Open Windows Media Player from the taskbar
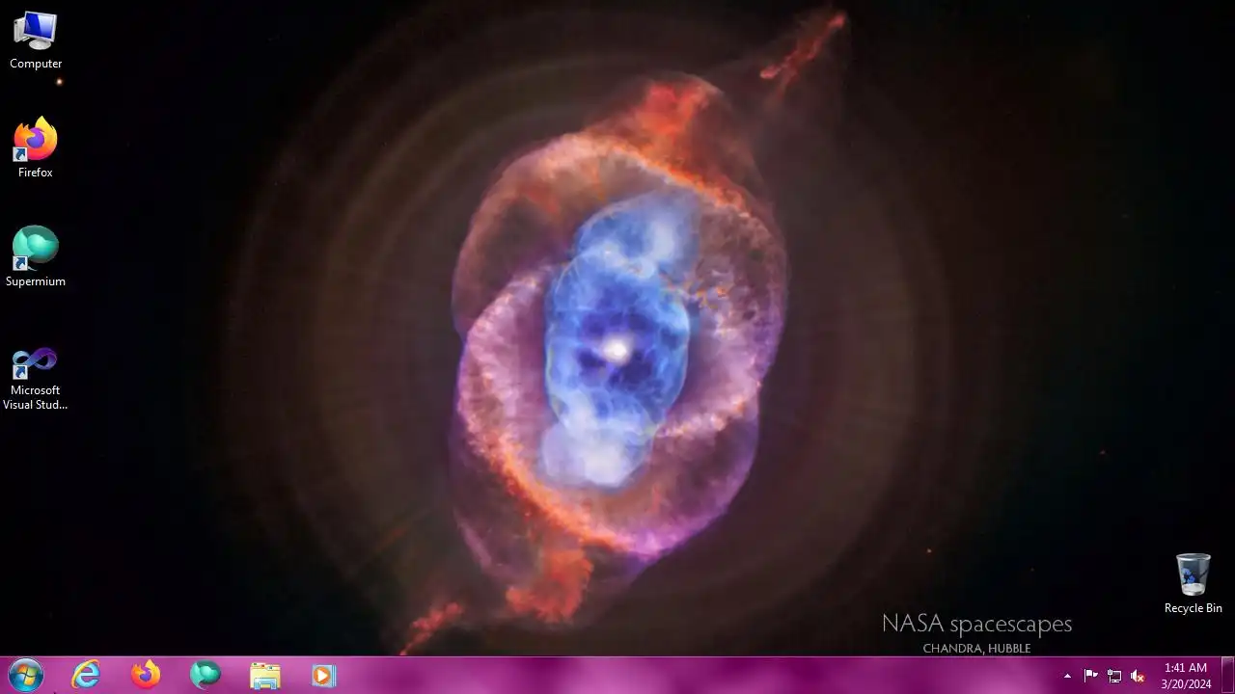The width and height of the screenshot is (1235, 694). coord(324,675)
